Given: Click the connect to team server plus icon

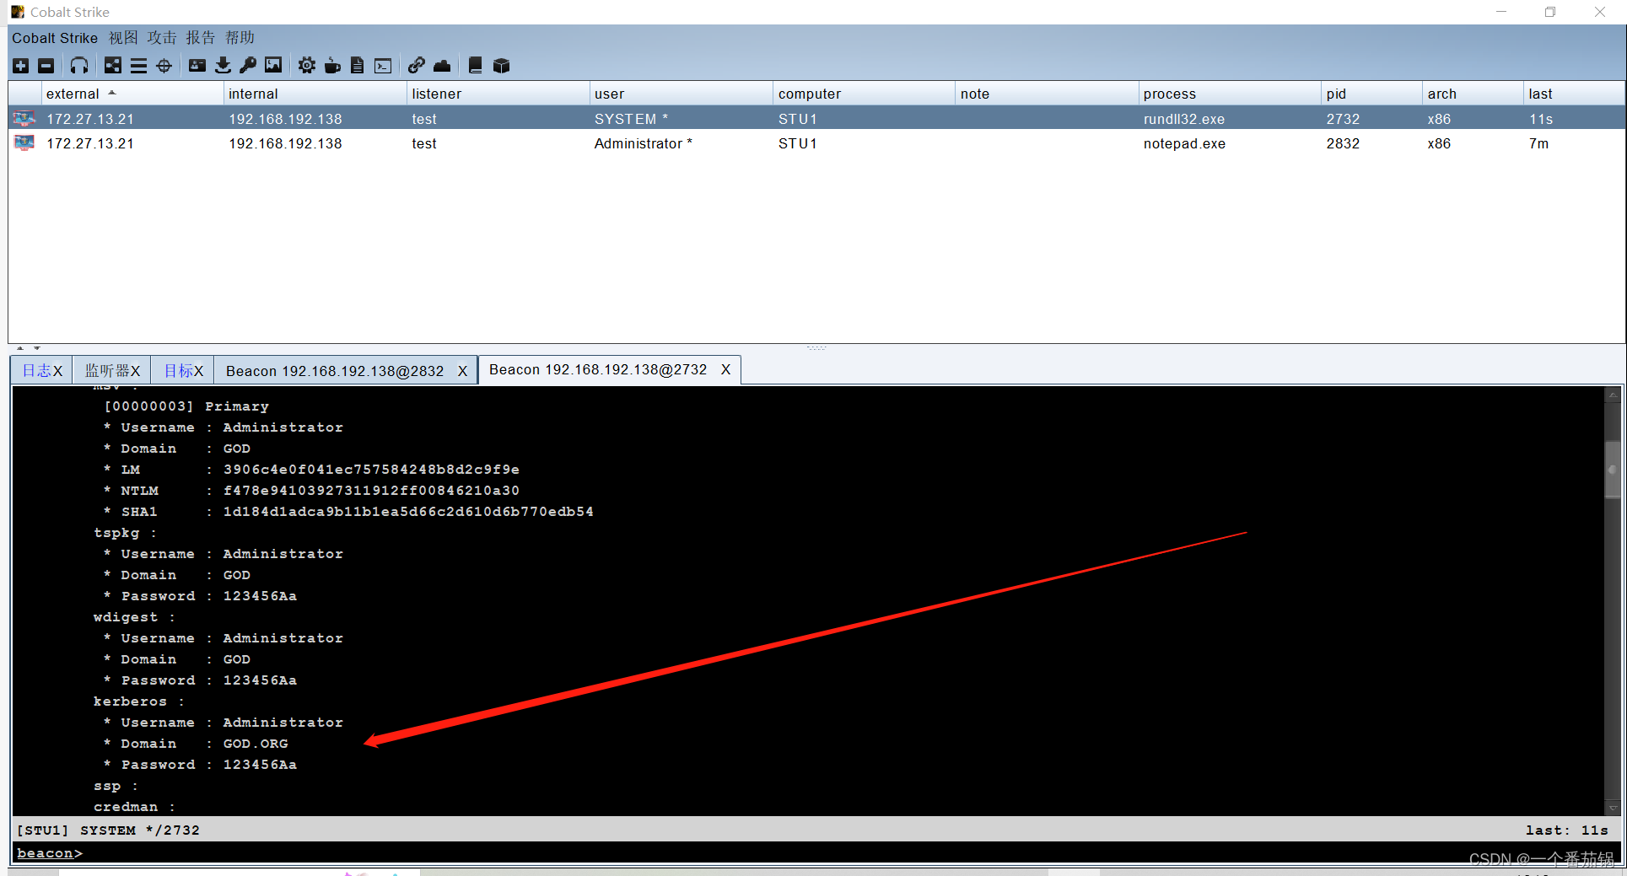Looking at the screenshot, I should (x=21, y=66).
